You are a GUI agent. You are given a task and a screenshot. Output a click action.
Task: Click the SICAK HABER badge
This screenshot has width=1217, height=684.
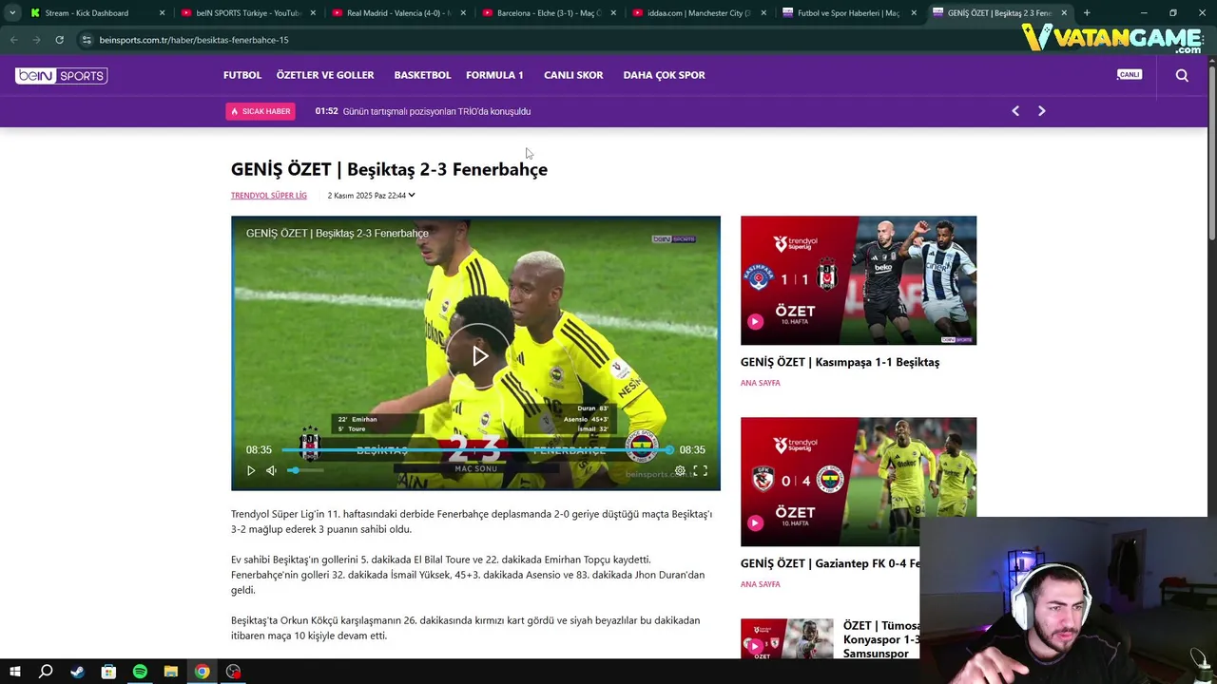pos(261,111)
